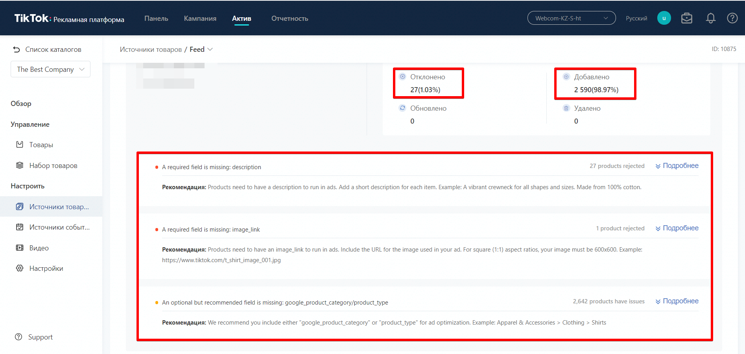The height and width of the screenshot is (354, 745).
Task: Switch to the Кампания tab
Action: [x=200, y=18]
